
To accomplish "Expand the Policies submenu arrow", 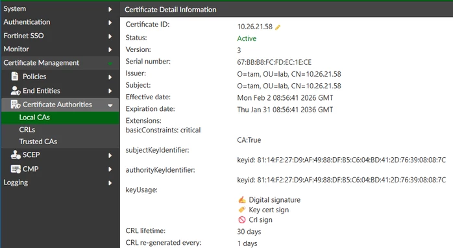I will (x=110, y=77).
